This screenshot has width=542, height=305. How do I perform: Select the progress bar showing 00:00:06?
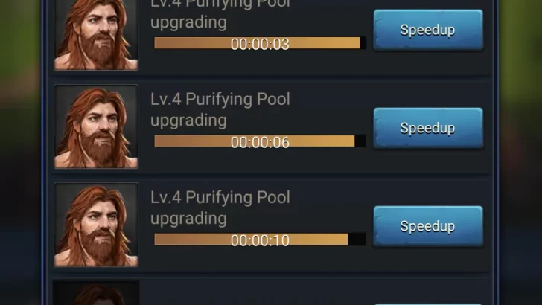[x=260, y=141]
